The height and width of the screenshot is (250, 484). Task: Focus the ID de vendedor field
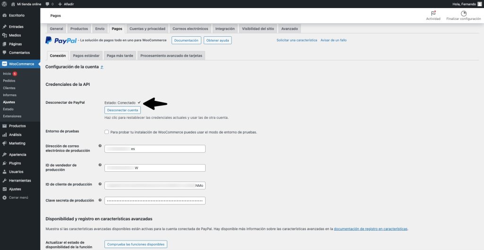155,168
